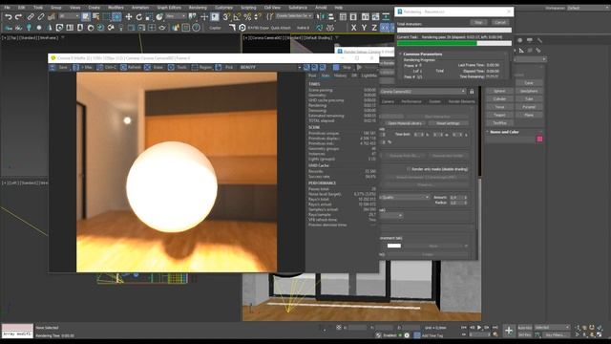Click the Play Animation button

pyautogui.click(x=479, y=328)
